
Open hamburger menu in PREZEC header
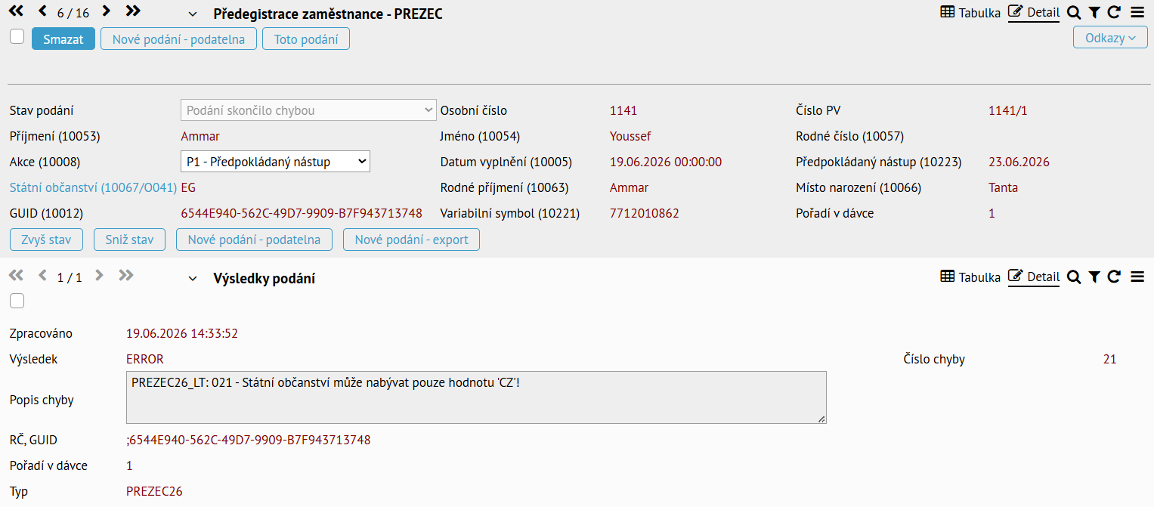coord(1137,12)
